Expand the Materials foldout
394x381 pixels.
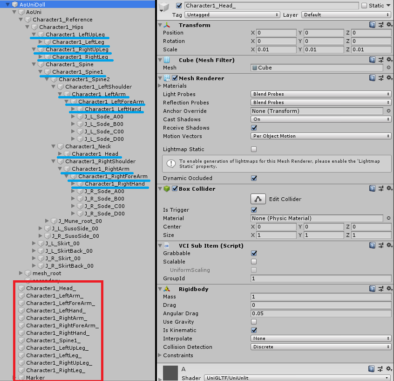tap(160, 85)
